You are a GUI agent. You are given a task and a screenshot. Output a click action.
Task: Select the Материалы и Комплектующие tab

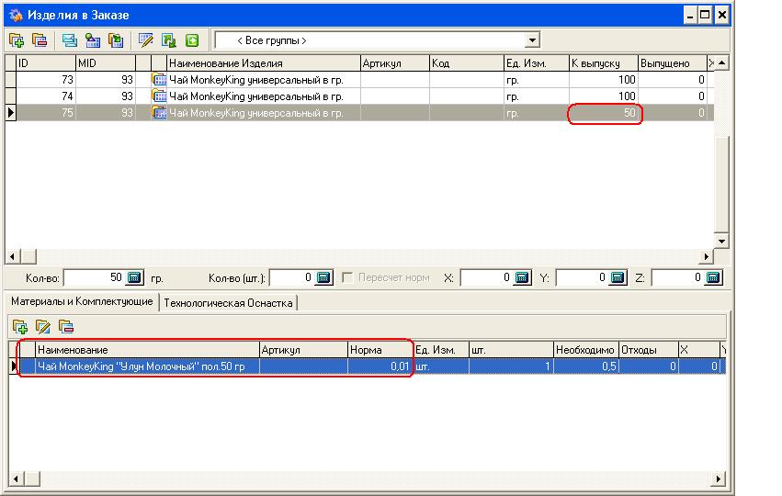coord(82,302)
